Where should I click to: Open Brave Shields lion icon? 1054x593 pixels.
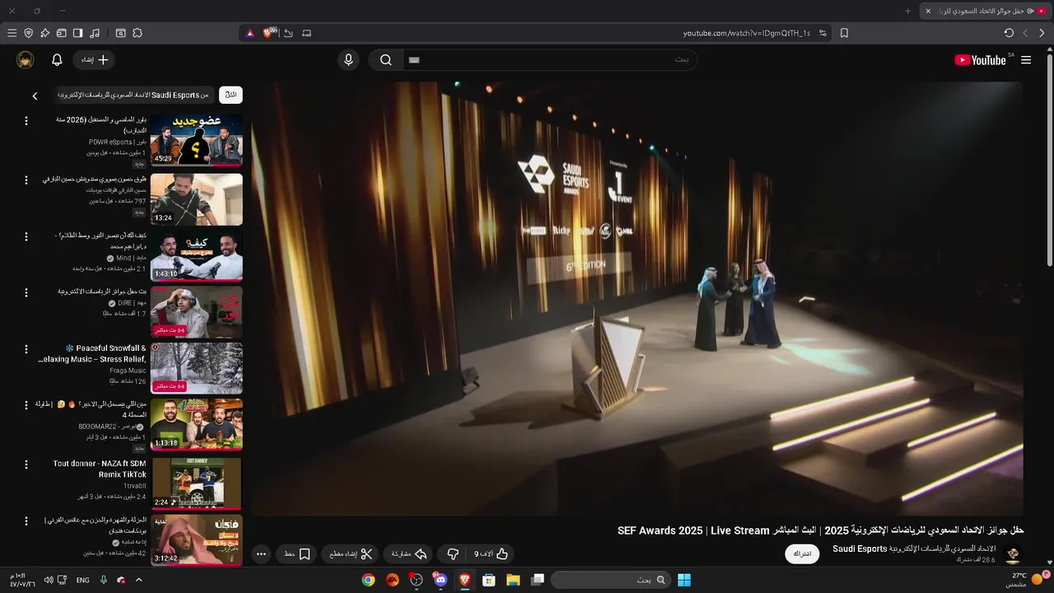(268, 33)
